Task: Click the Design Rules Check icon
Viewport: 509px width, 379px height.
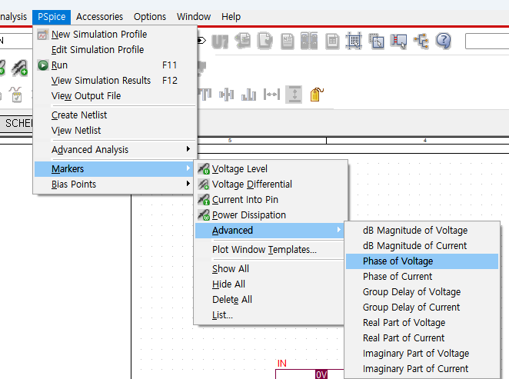Action: point(265,41)
